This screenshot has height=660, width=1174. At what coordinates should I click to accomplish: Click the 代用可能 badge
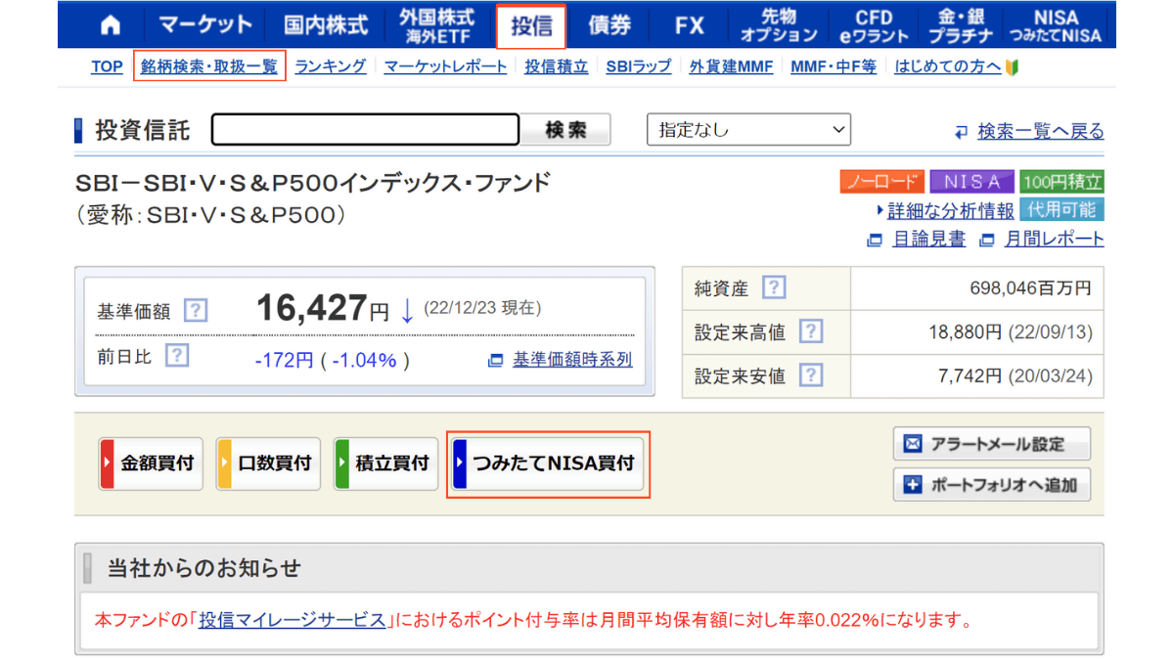click(1061, 209)
